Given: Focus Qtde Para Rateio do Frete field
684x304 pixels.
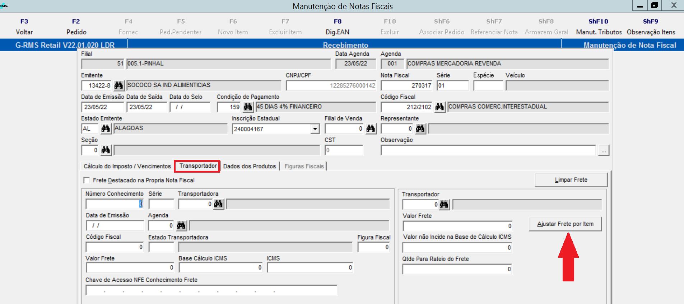Looking at the screenshot, I should [x=457, y=269].
